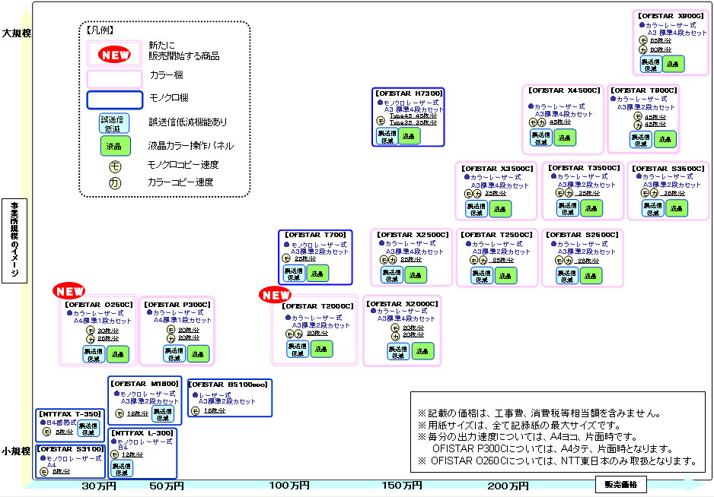
Task: Click the 液晶 badge on OFISTAR H7300
Action: pyautogui.click(x=409, y=136)
